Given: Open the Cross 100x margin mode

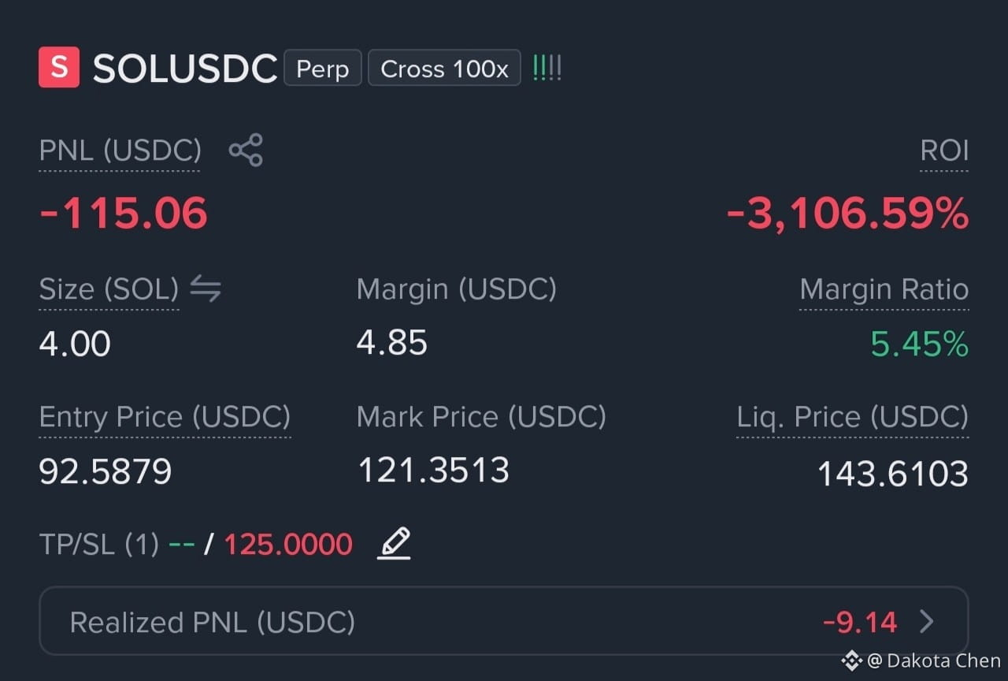Looking at the screenshot, I should [x=444, y=68].
